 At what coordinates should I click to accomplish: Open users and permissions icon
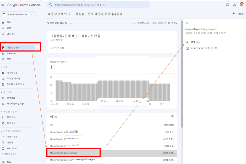click(x=234, y=5)
